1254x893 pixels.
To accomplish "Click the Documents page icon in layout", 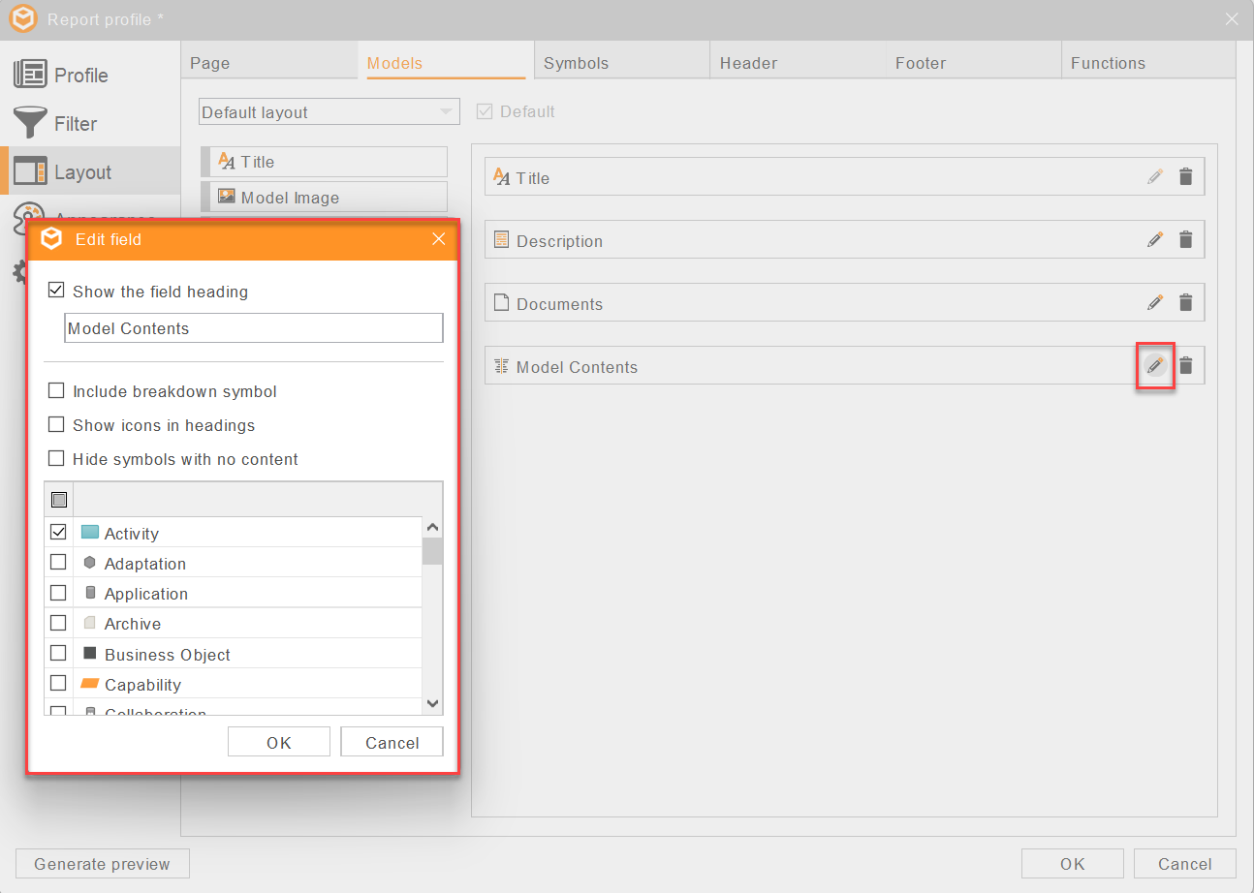I will (501, 303).
